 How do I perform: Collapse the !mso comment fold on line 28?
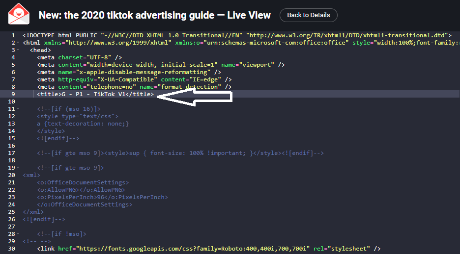(18, 234)
